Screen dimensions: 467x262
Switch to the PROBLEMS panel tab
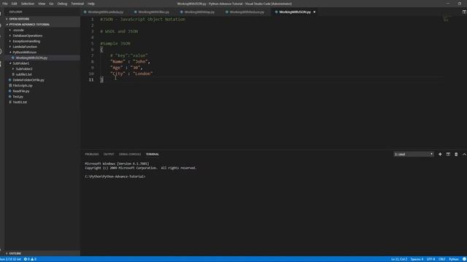92,154
